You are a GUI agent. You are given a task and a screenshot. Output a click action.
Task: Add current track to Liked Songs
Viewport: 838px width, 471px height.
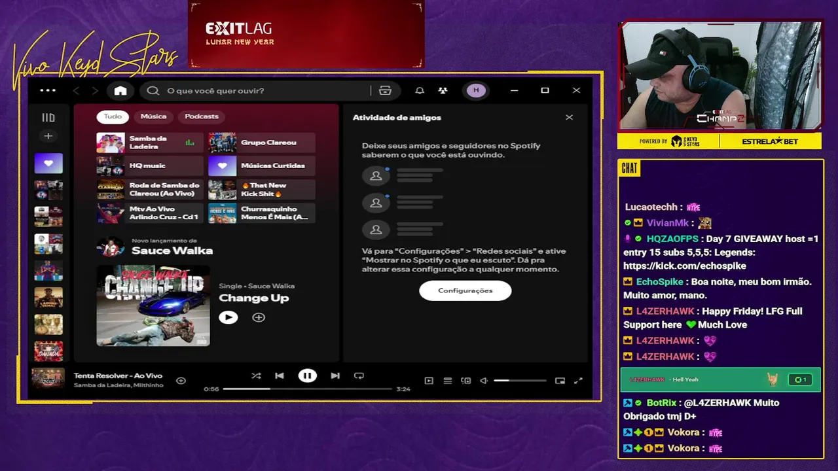(x=181, y=380)
